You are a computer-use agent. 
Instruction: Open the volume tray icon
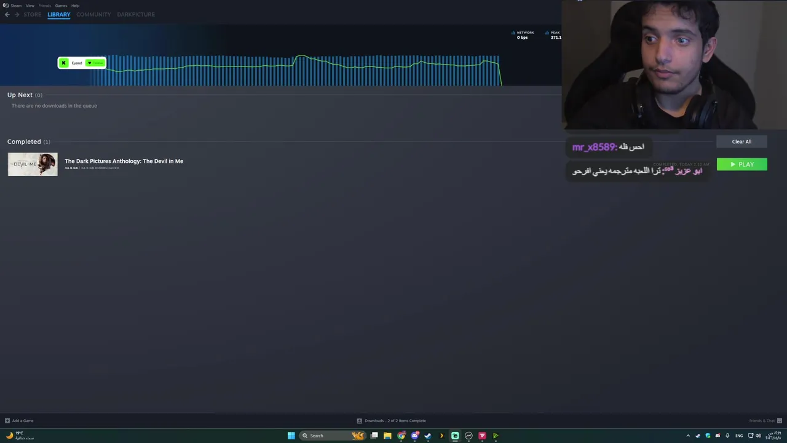[758, 436]
